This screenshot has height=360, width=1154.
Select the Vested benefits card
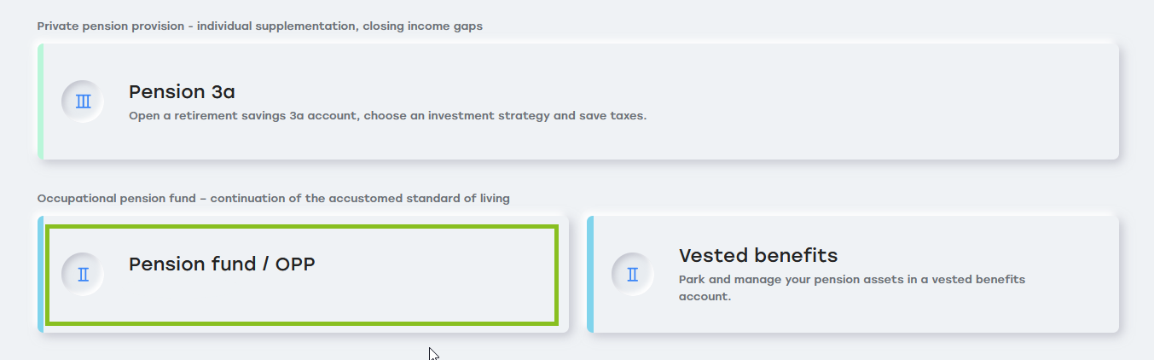pyautogui.click(x=853, y=274)
